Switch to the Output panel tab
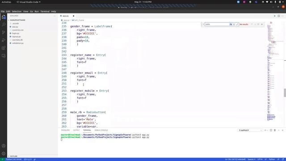 76,130
